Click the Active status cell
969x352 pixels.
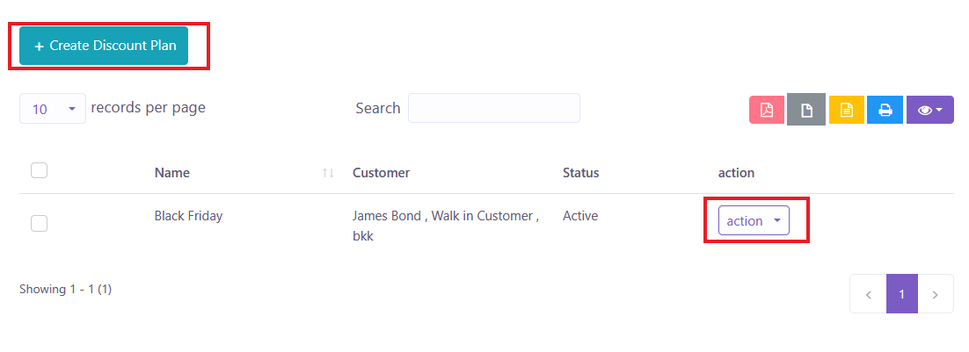[580, 216]
